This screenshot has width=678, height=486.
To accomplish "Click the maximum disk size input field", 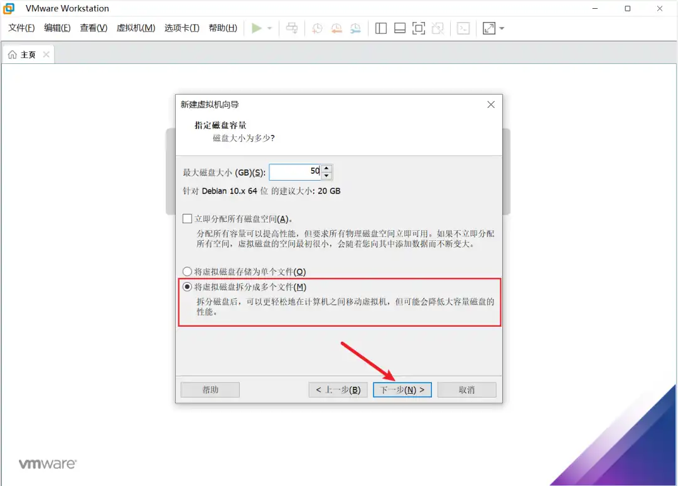I will point(295,172).
